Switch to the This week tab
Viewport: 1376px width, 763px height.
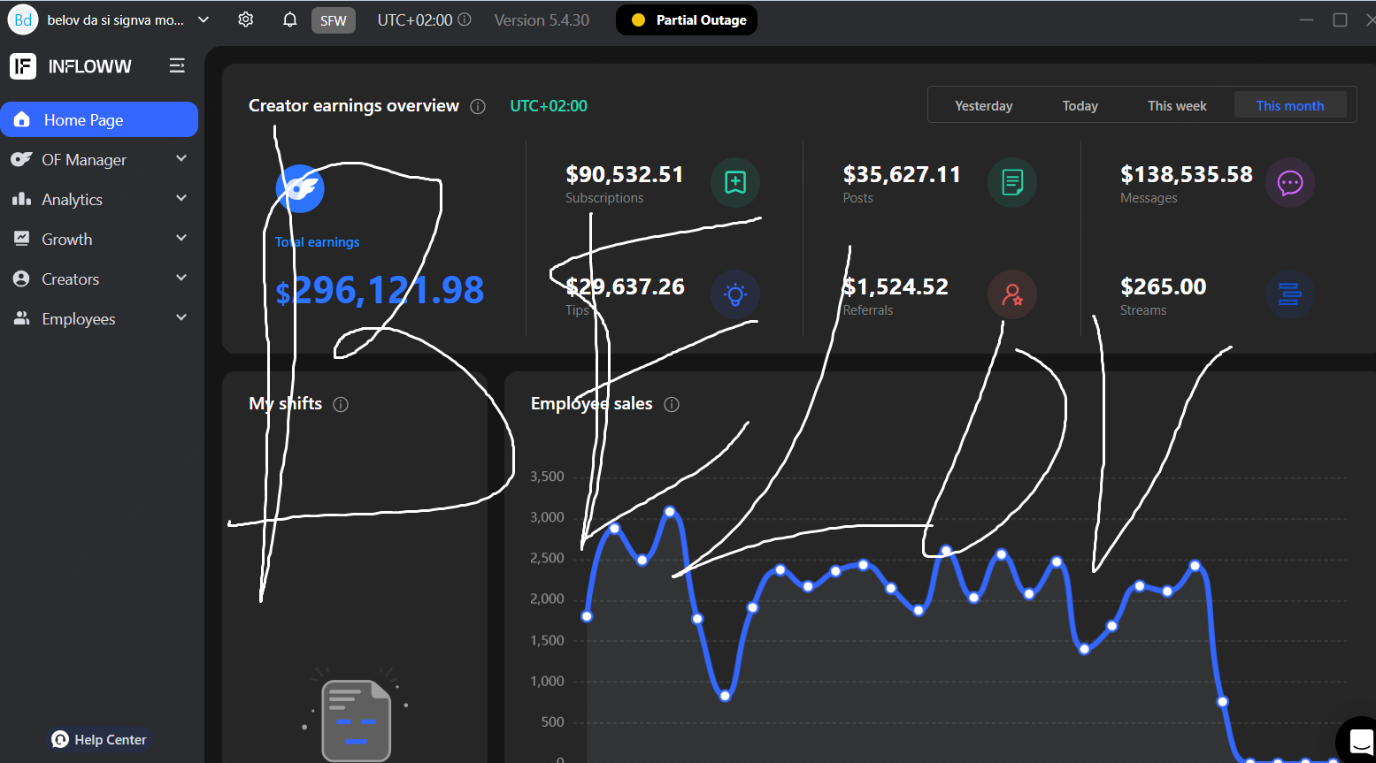pyautogui.click(x=1176, y=106)
